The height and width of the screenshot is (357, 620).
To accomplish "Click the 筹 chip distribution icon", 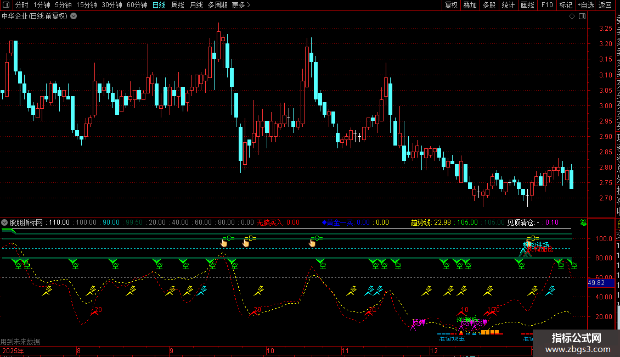I will pyautogui.click(x=583, y=222).
